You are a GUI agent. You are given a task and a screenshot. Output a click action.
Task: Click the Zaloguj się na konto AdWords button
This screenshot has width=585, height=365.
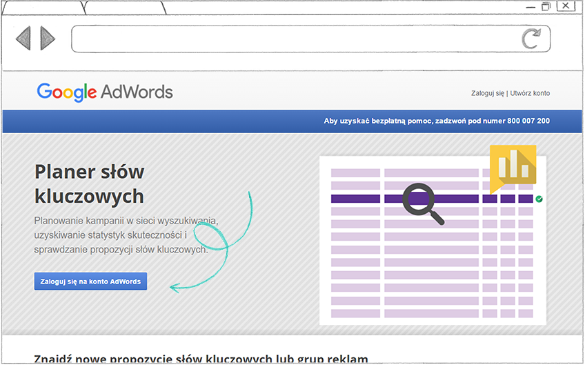point(90,282)
